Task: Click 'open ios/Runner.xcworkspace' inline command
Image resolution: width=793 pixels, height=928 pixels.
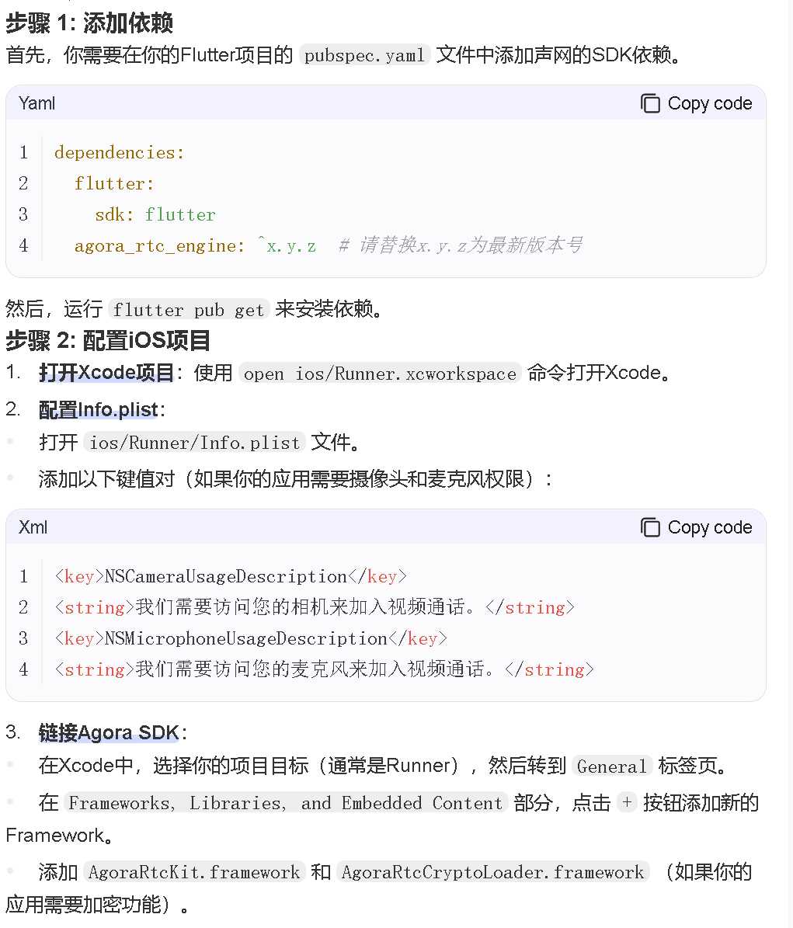Action: pyautogui.click(x=380, y=374)
